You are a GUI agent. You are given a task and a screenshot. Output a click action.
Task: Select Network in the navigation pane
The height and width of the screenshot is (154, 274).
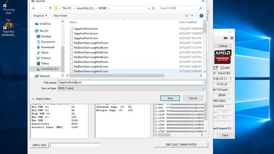click(42, 76)
